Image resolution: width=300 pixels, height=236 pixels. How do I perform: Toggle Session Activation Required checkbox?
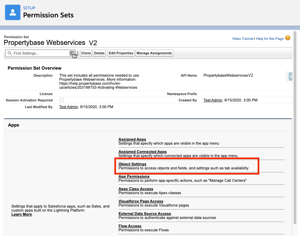(x=61, y=100)
